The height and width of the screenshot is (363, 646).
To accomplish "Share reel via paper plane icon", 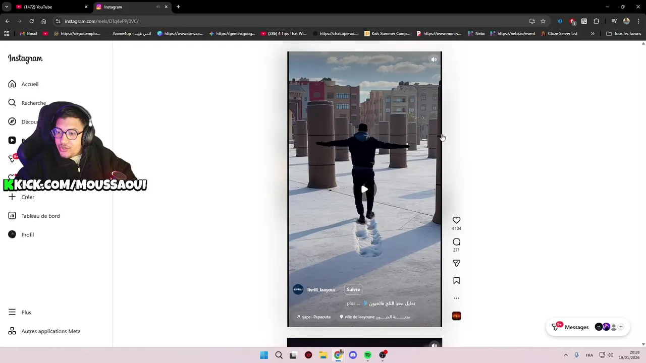I will (456, 263).
